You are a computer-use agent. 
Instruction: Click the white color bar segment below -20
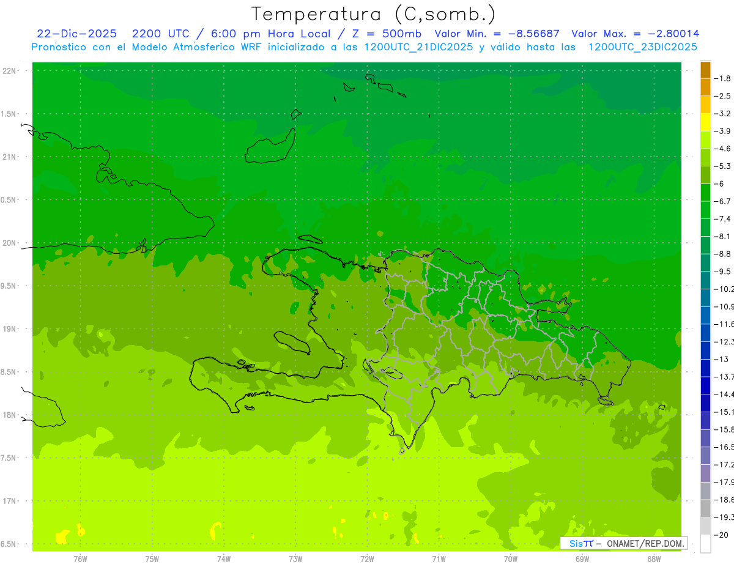705,543
